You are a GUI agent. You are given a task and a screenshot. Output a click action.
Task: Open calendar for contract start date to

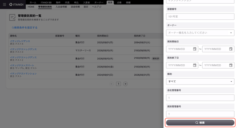coord(231,49)
